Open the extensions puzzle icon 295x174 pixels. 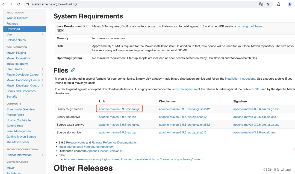[278, 4]
